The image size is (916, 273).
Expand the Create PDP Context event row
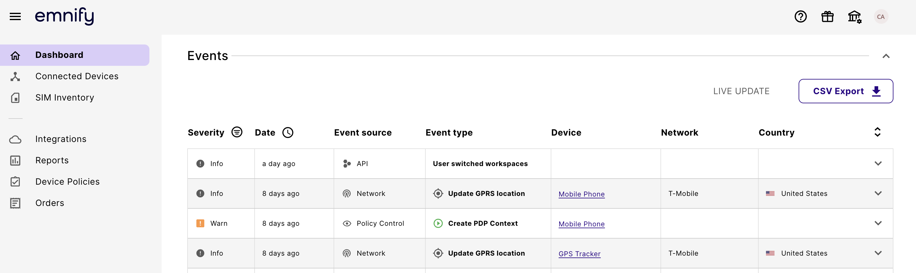pyautogui.click(x=878, y=223)
